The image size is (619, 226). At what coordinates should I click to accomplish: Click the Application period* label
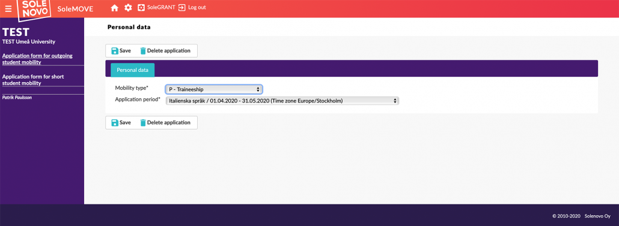click(x=138, y=100)
